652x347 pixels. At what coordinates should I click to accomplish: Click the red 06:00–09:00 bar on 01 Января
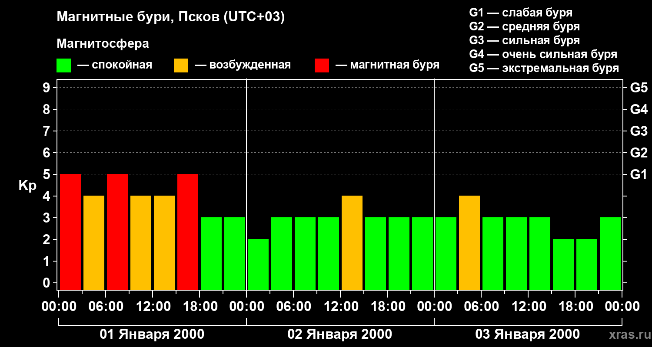pyautogui.click(x=117, y=232)
